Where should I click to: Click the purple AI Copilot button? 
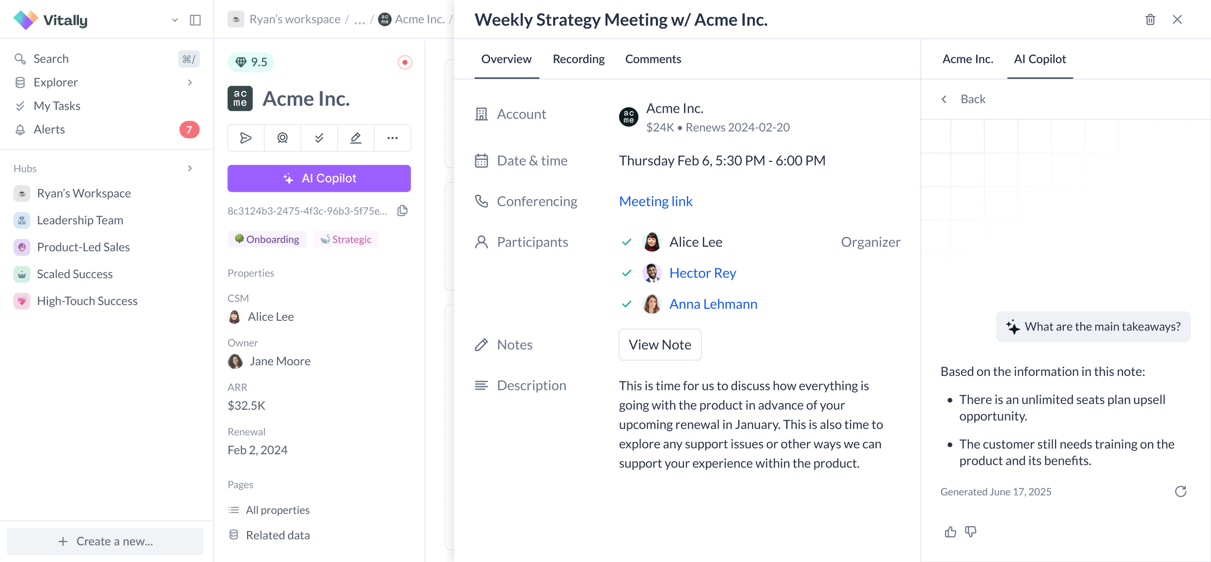(x=319, y=178)
